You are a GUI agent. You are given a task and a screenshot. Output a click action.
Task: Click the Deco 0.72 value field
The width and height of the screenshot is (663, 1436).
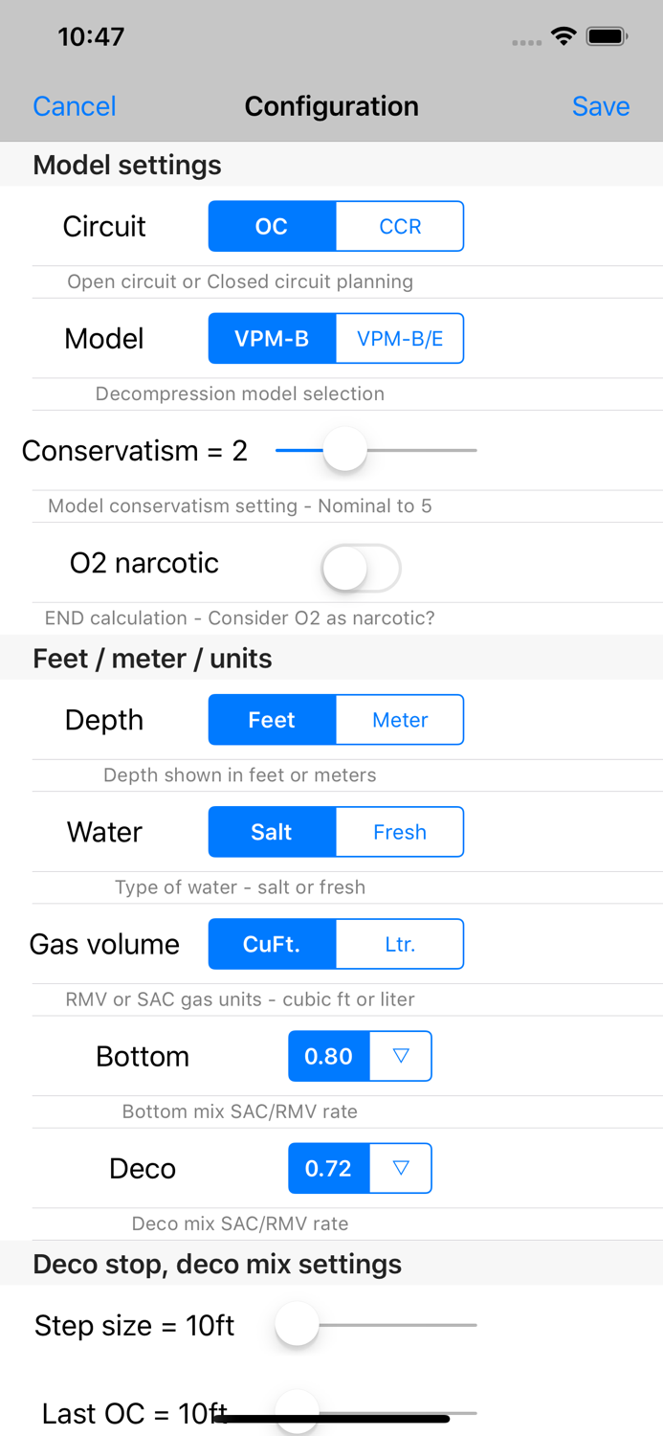[x=328, y=1168]
